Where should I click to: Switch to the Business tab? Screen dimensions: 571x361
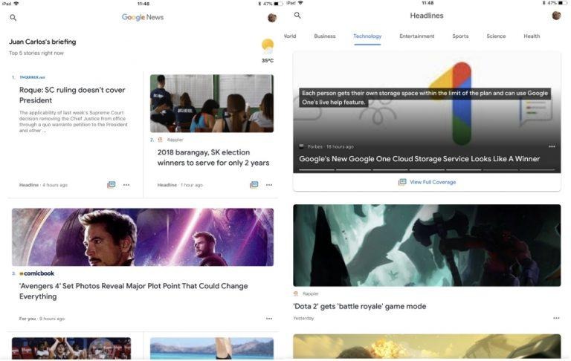[x=325, y=36]
